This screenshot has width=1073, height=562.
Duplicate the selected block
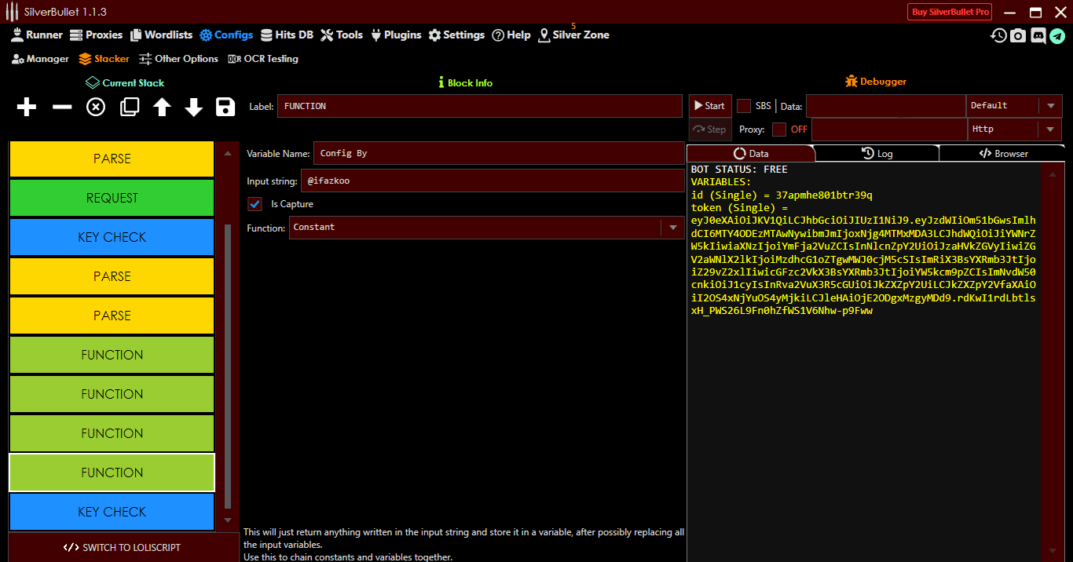coord(129,107)
